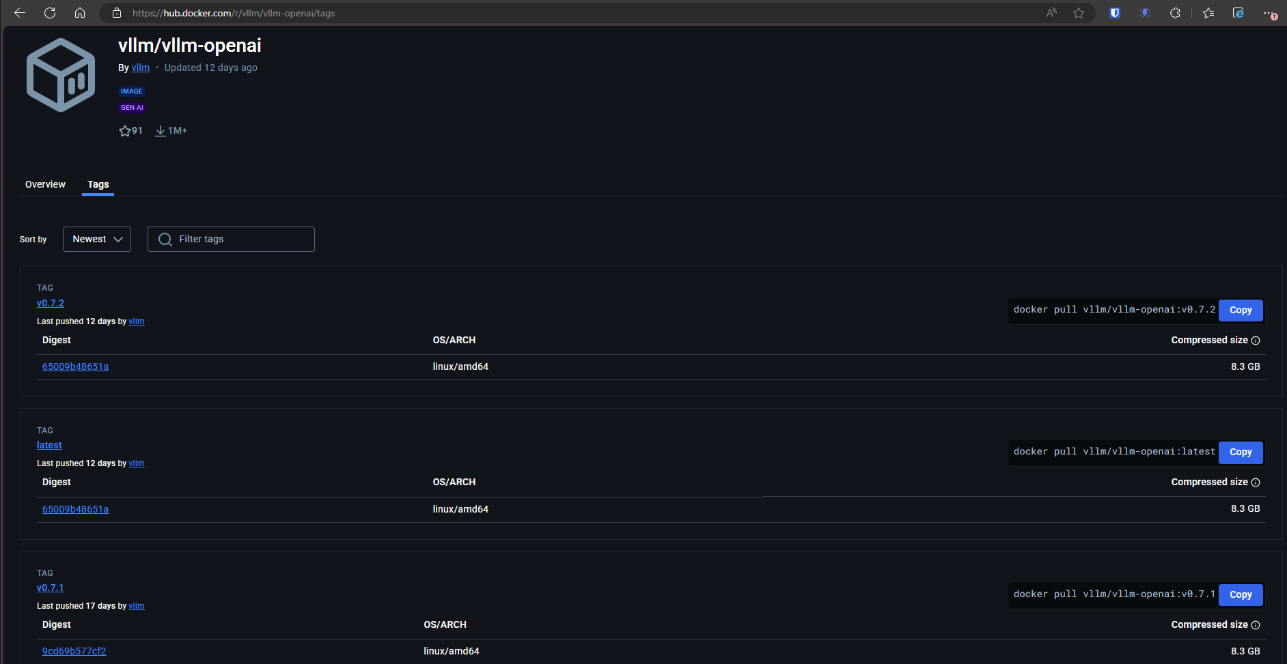The image size is (1287, 664).
Task: Click linux/amd64 in the latest row
Action: click(460, 509)
